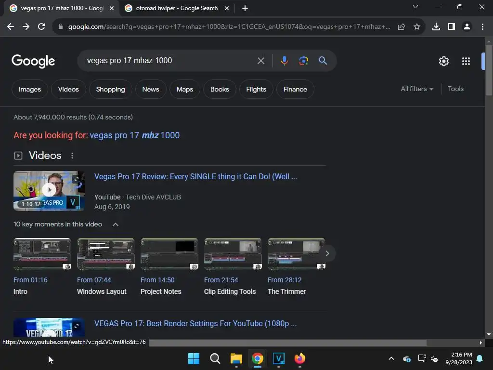493x370 pixels.
Task: Bookmark this tab with the star icon
Action: tap(416, 27)
